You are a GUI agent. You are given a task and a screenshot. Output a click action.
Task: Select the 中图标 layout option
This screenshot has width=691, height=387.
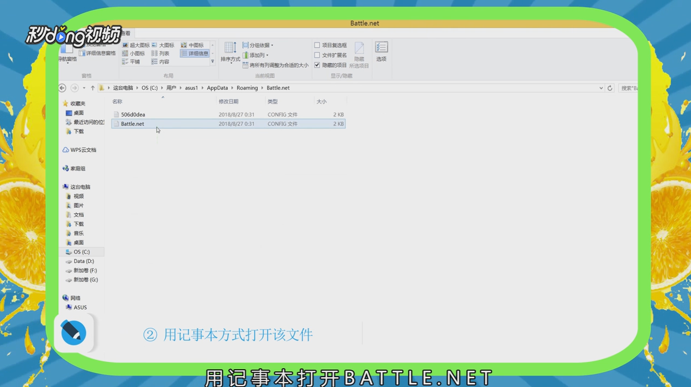click(192, 45)
